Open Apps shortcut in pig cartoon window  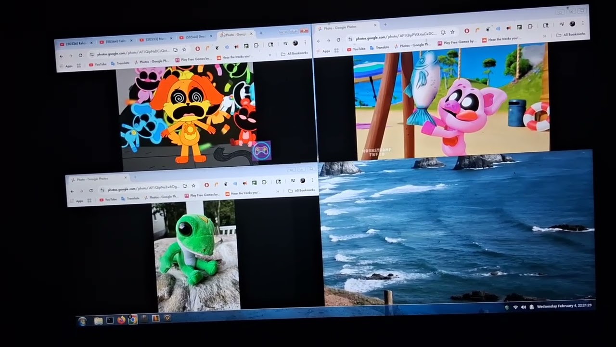click(x=323, y=51)
